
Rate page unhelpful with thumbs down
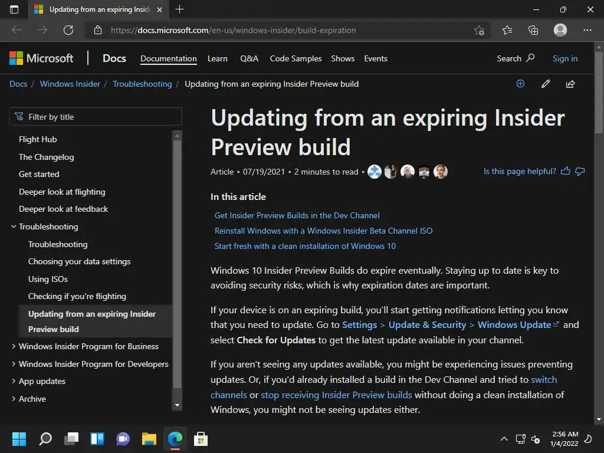click(580, 171)
